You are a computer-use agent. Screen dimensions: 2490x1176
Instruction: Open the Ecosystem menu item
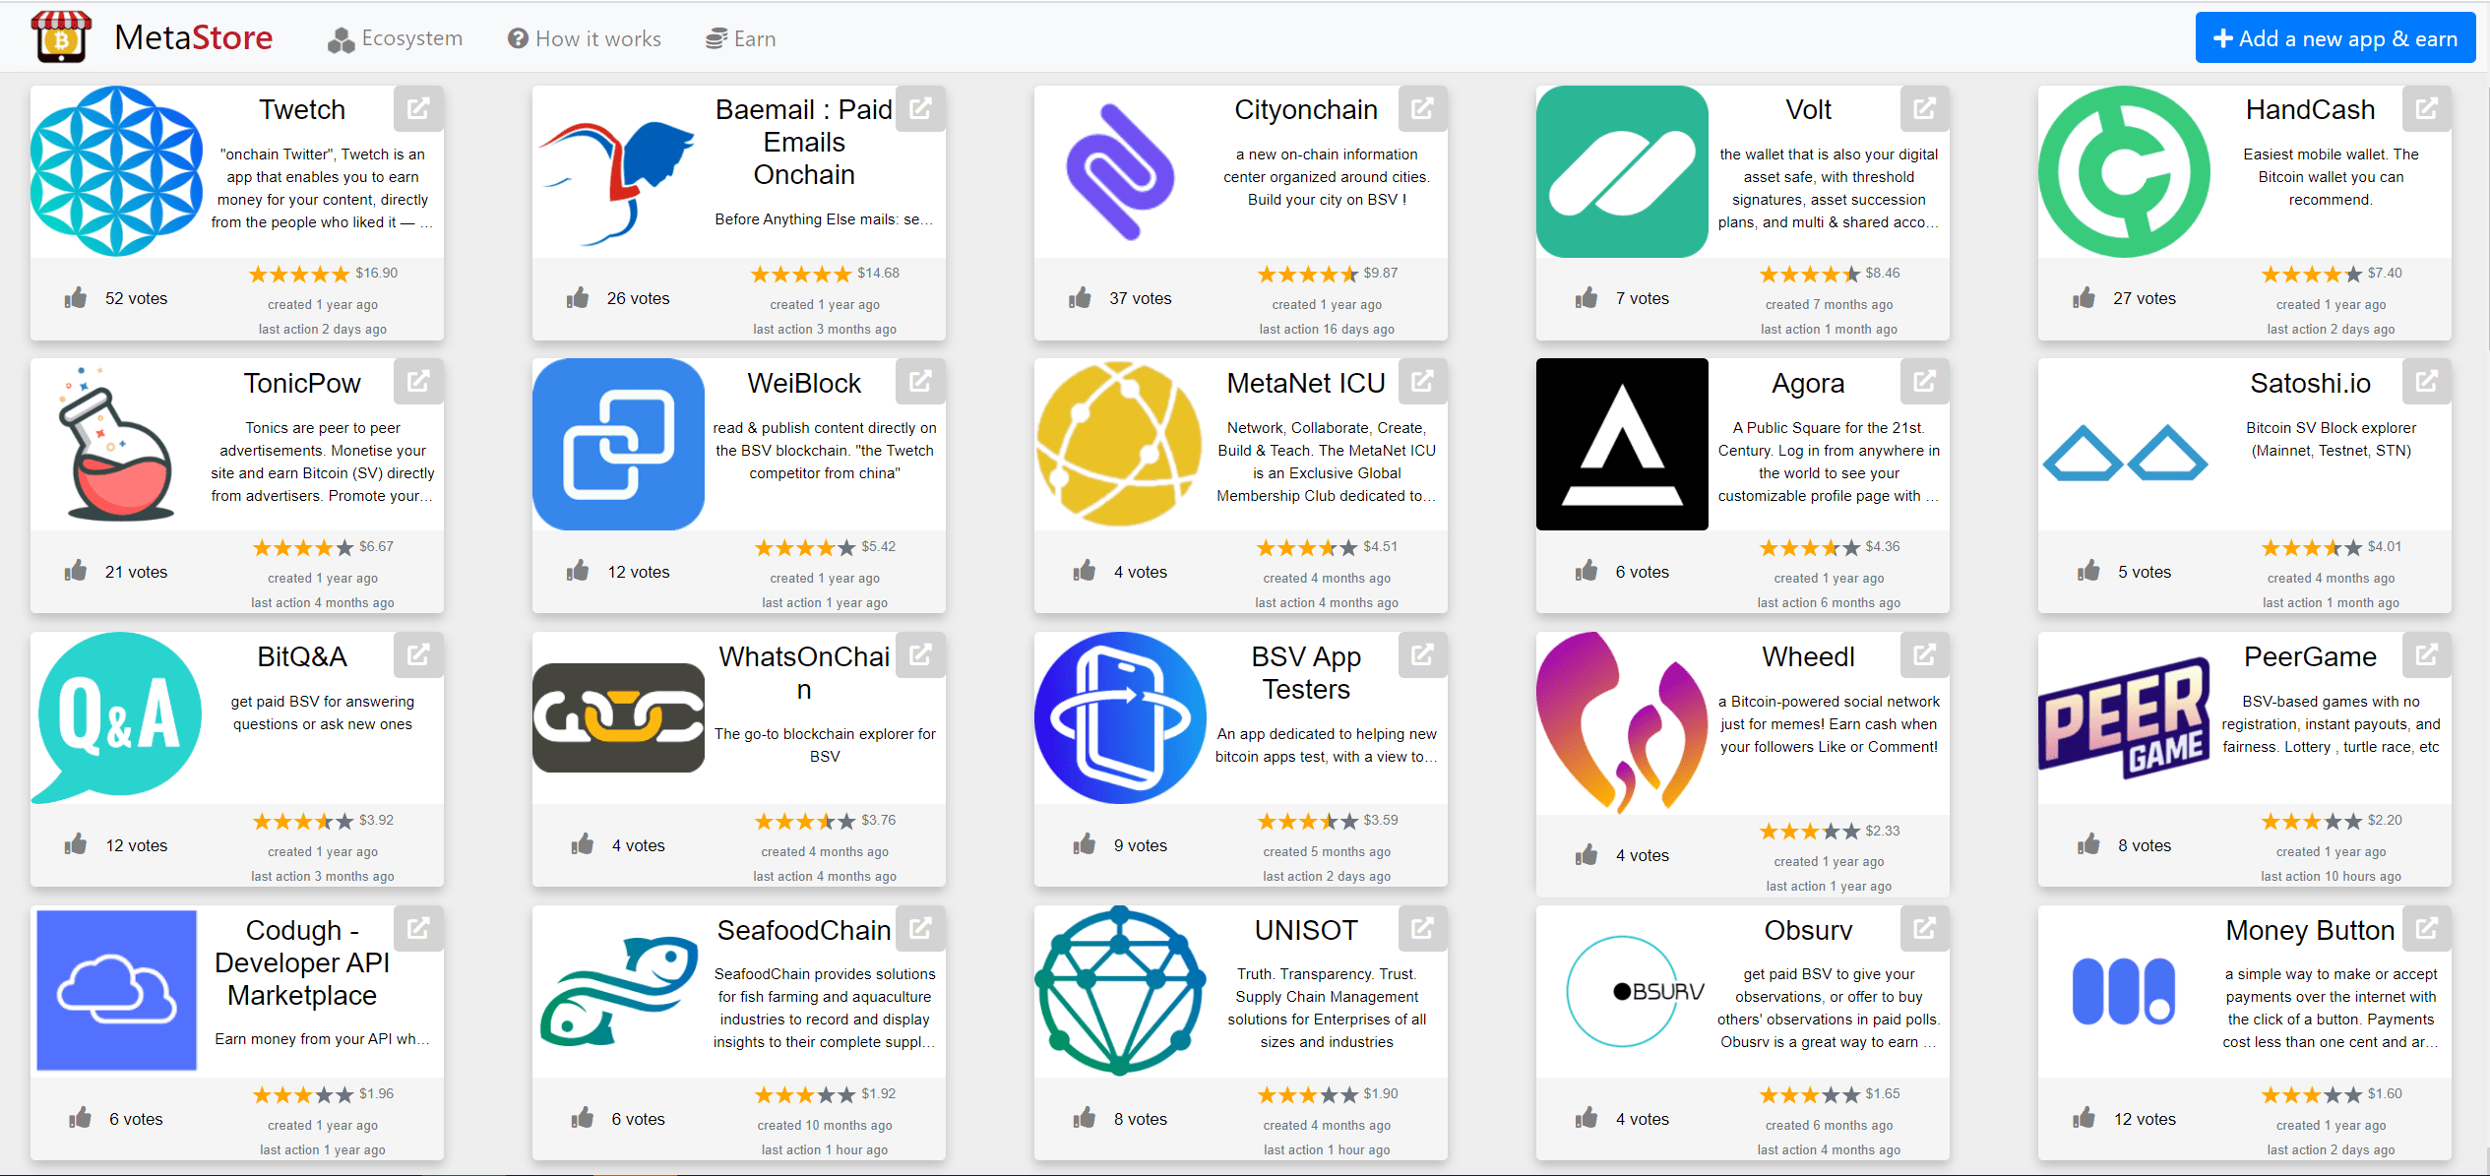tap(396, 38)
